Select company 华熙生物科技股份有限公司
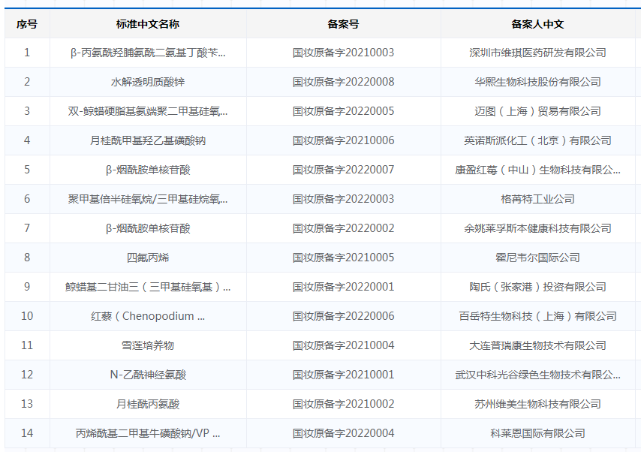 pos(537,83)
